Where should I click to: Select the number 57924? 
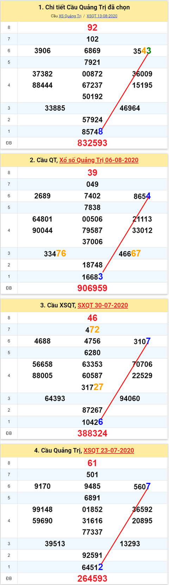pyautogui.click(x=92, y=120)
